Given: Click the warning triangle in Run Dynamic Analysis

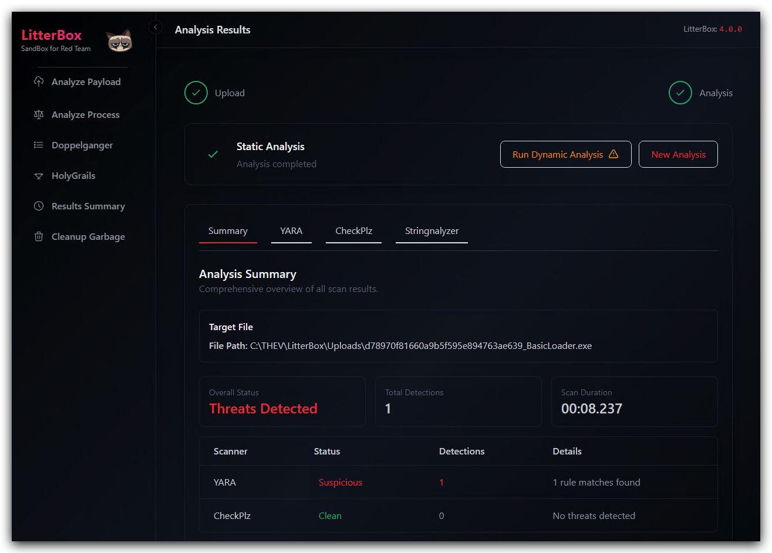Looking at the screenshot, I should [613, 154].
